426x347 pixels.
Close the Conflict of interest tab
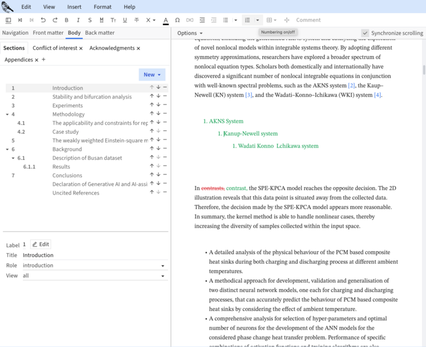[81, 48]
